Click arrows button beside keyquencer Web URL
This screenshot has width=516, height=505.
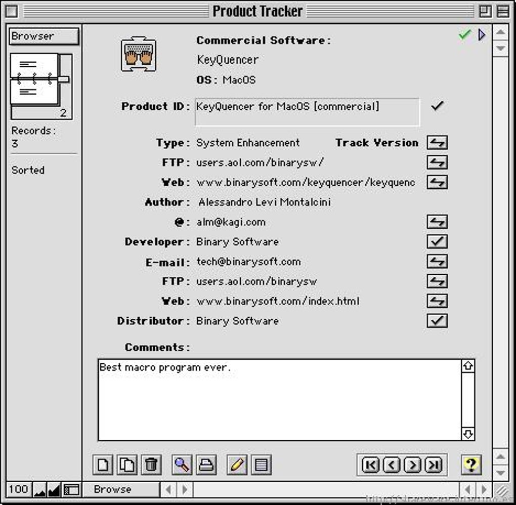tap(437, 182)
